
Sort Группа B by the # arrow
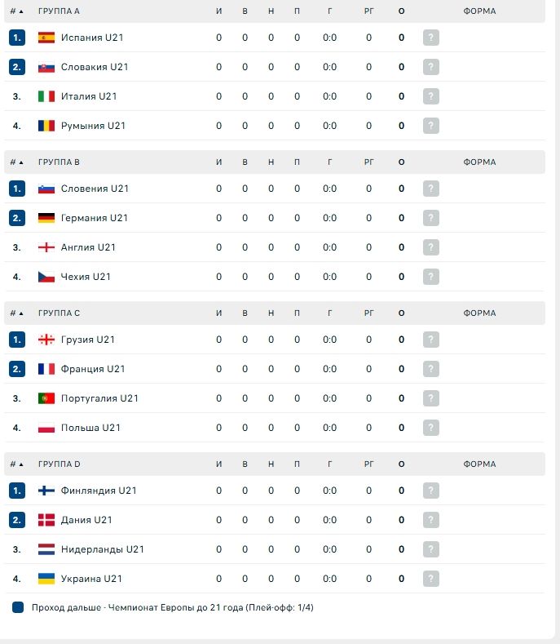(x=16, y=162)
